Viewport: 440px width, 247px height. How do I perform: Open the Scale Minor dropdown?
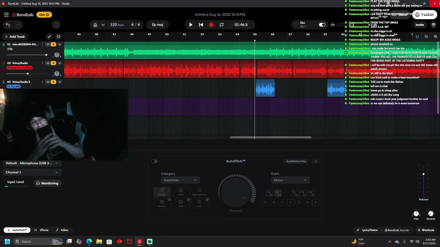290,180
